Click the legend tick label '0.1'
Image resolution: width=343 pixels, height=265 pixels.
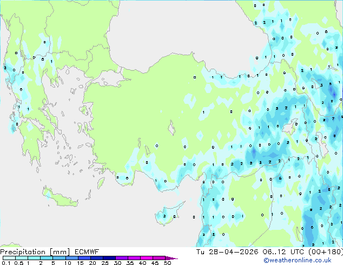(x=6, y=263)
